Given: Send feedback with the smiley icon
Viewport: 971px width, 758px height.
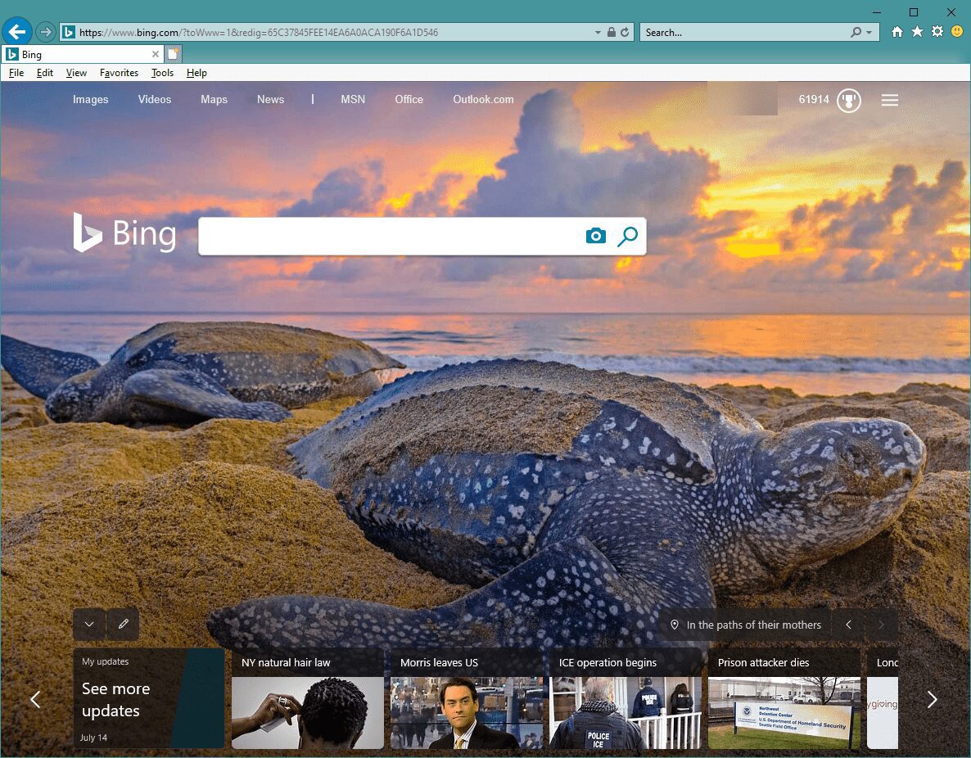Looking at the screenshot, I should click(x=957, y=31).
